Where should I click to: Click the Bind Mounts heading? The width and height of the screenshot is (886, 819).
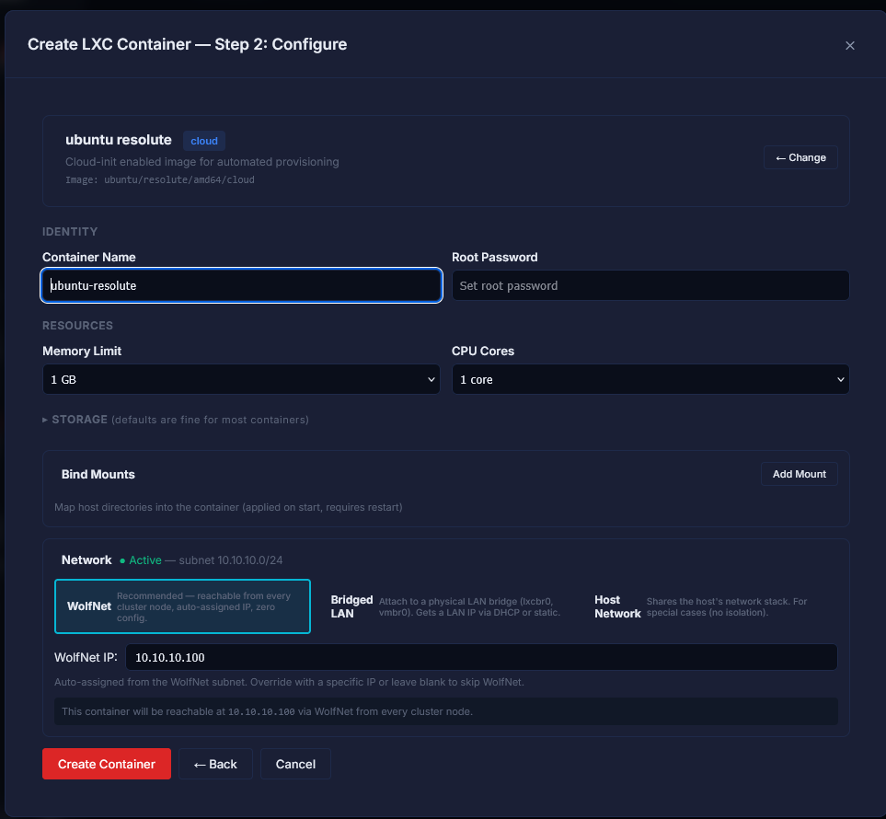[98, 474]
